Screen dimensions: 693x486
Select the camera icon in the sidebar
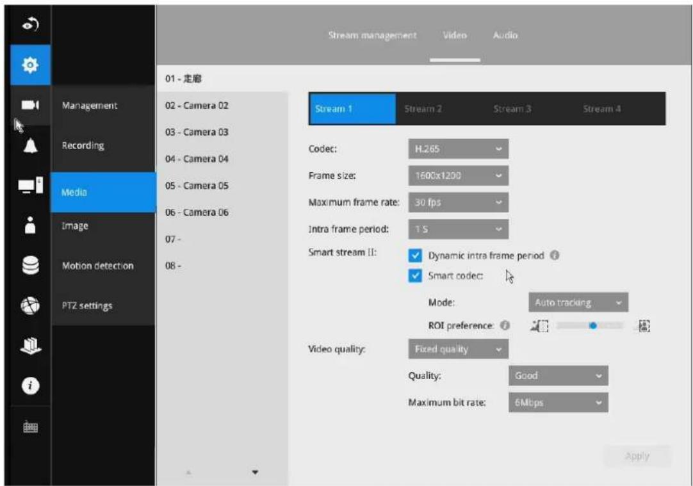[x=30, y=105]
